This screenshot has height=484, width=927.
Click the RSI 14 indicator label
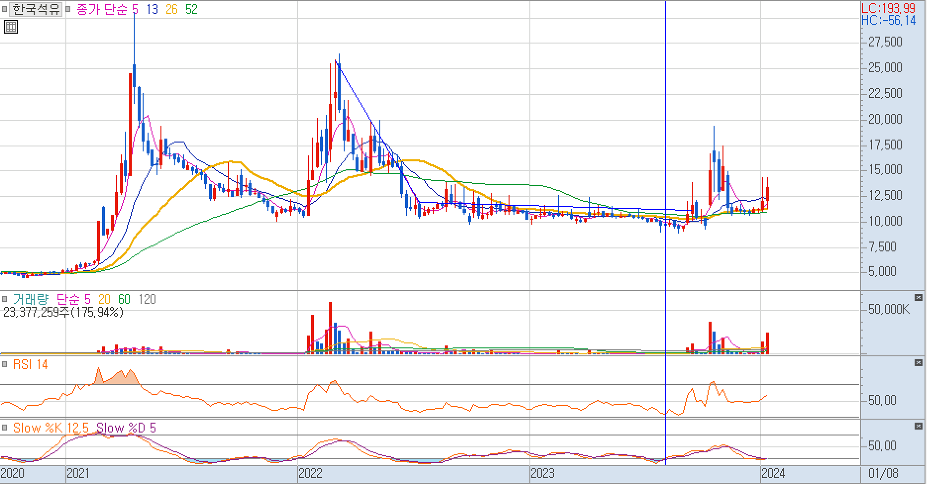(x=30, y=364)
